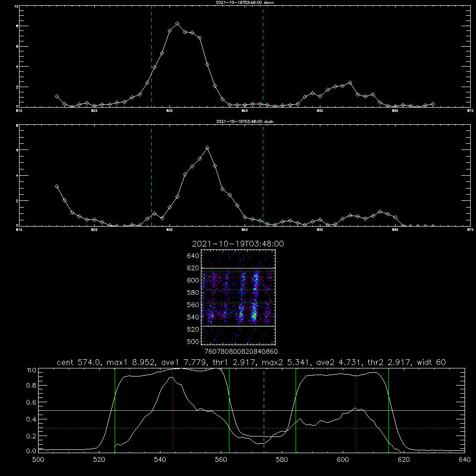Screen dimensions: 476x476
Task: Select the "max1 8.952" statistic text
Action: [131, 362]
